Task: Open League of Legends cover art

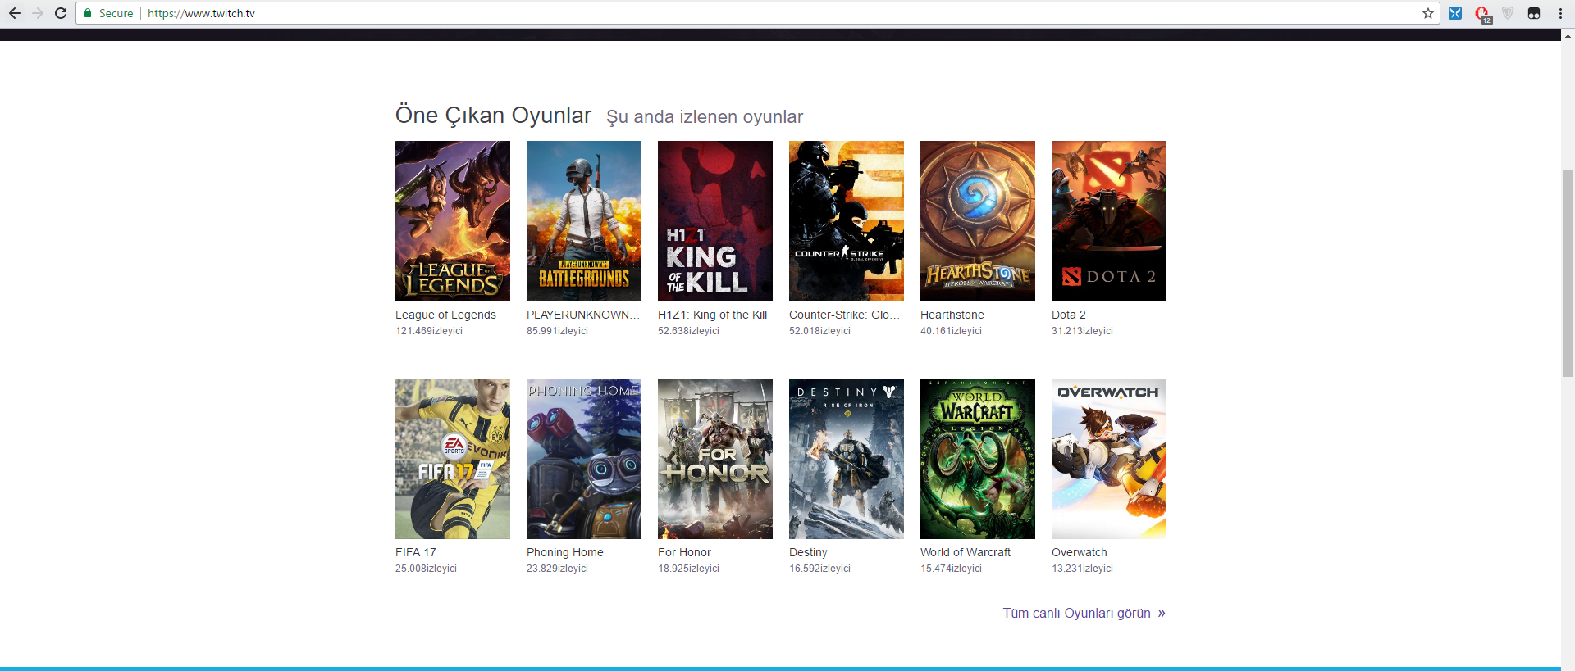Action: pos(453,221)
